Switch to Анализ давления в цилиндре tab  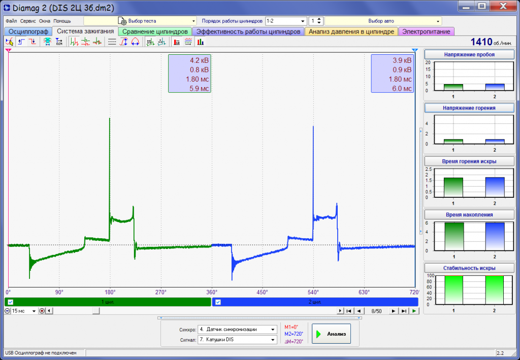coord(351,32)
